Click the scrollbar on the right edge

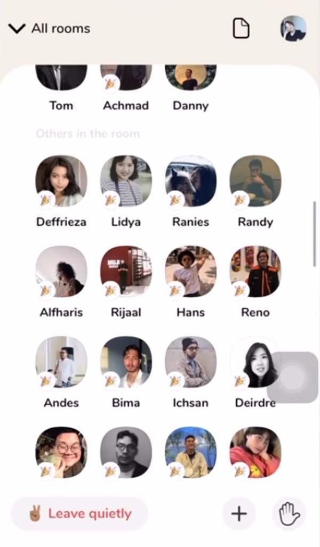pos(315,234)
